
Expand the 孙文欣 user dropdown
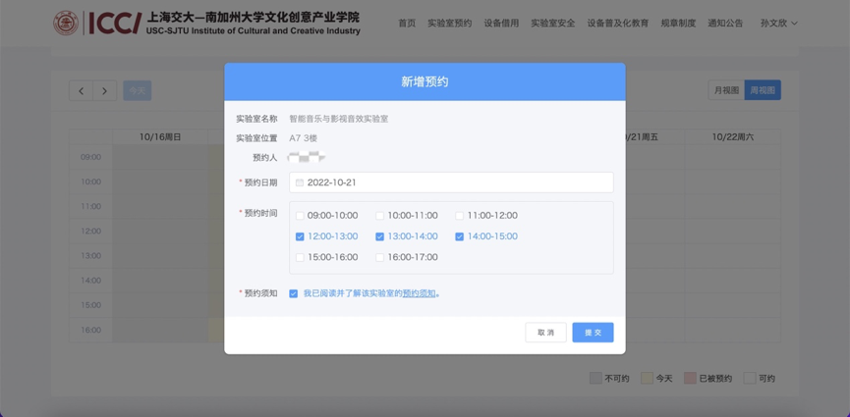[x=778, y=23]
